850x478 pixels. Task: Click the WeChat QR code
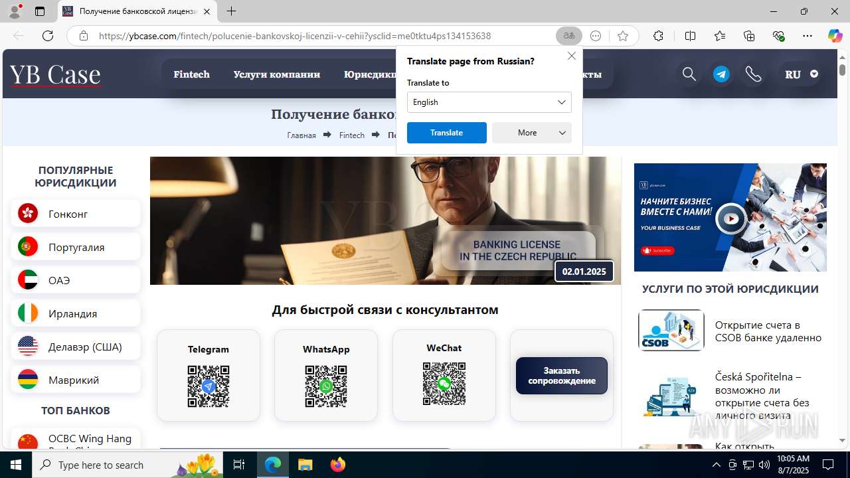point(444,384)
